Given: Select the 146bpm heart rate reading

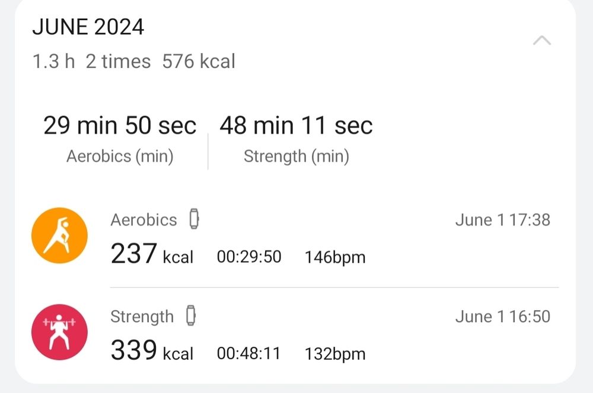Looking at the screenshot, I should [335, 257].
